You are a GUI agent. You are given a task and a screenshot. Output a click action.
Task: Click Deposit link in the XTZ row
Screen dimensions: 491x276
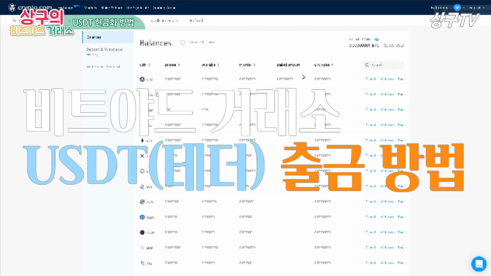tap(371, 263)
